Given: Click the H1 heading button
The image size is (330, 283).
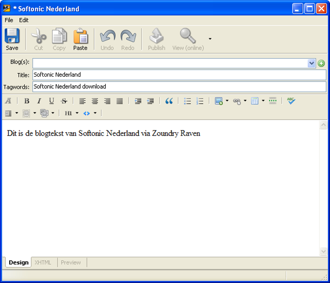Looking at the screenshot, I should coord(68,113).
